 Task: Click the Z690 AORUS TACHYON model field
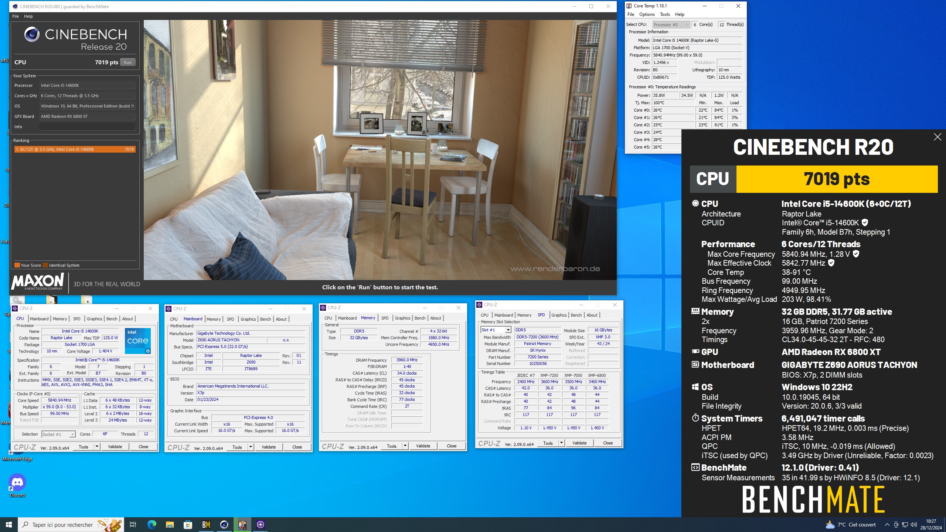231,340
